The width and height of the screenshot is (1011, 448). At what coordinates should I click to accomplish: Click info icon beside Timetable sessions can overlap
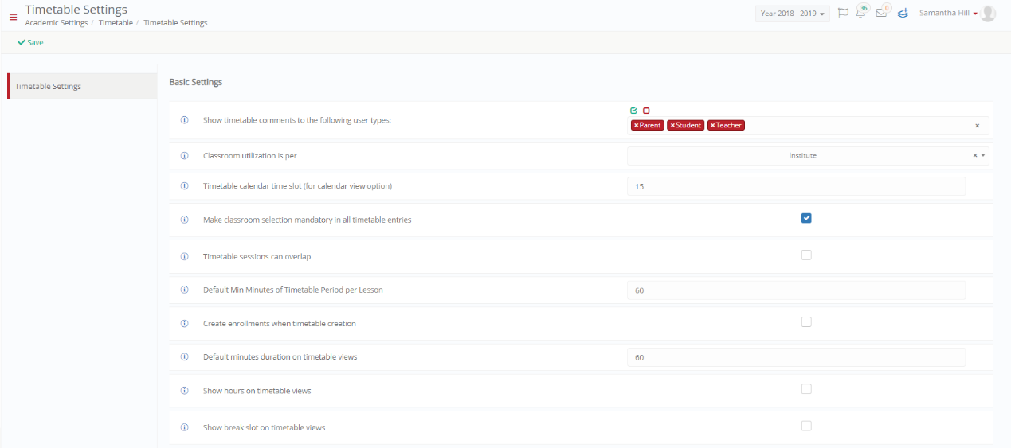click(x=185, y=257)
